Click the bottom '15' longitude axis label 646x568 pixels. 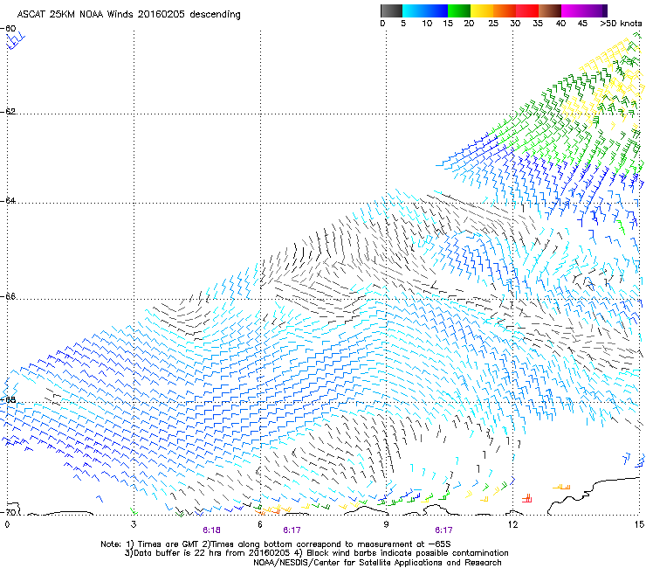639,524
